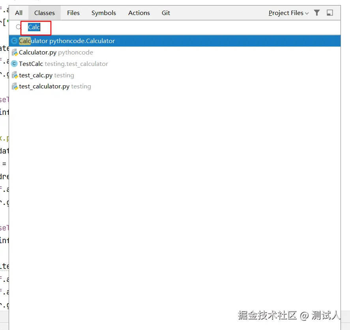Select the Git tab

166,13
